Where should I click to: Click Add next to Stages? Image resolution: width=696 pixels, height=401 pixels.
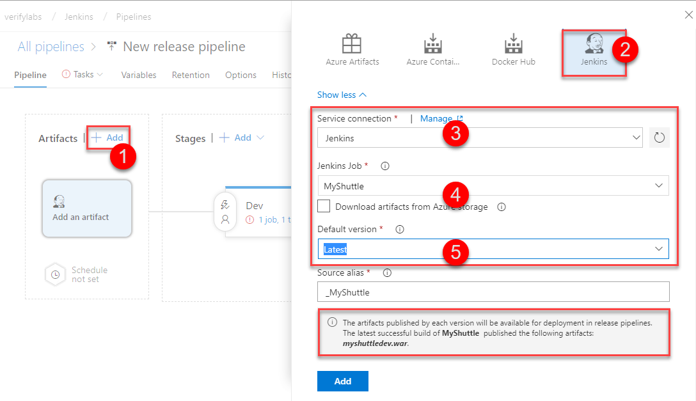click(x=235, y=138)
